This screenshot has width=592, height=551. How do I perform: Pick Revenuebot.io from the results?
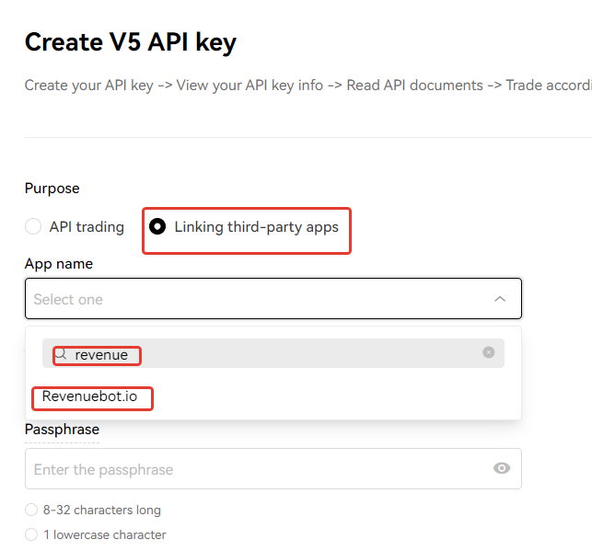[89, 396]
